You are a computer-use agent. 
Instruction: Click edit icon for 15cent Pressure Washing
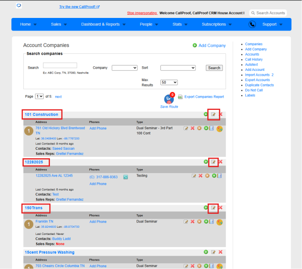(213, 252)
